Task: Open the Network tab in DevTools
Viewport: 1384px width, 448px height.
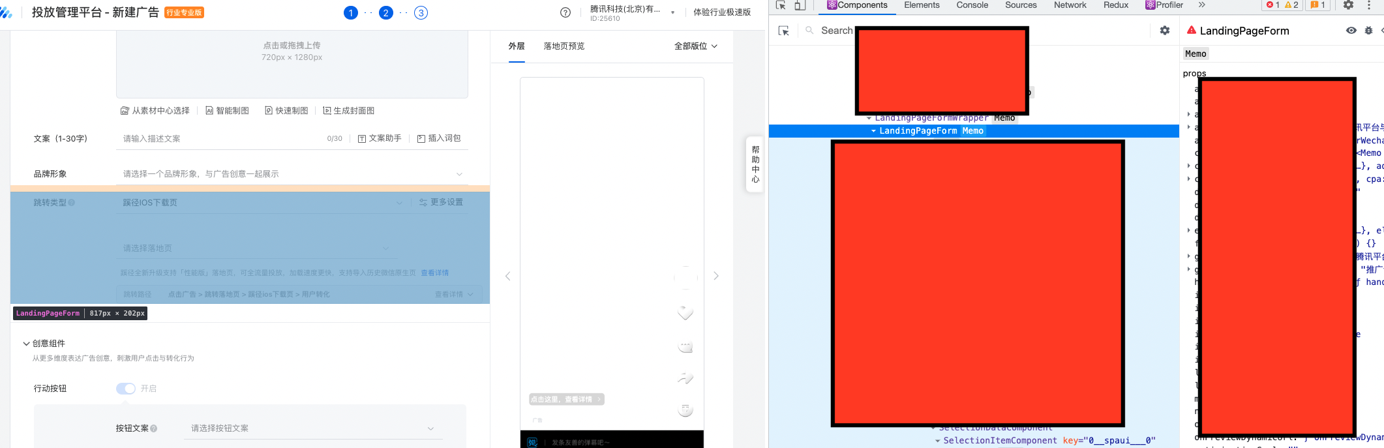Action: pos(1070,5)
